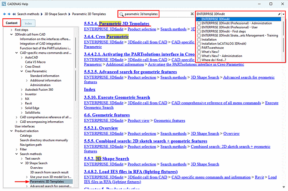The image size is (288, 191).
Task: Click 3D Shape Search in the breadcrumb
Action: (56, 14)
